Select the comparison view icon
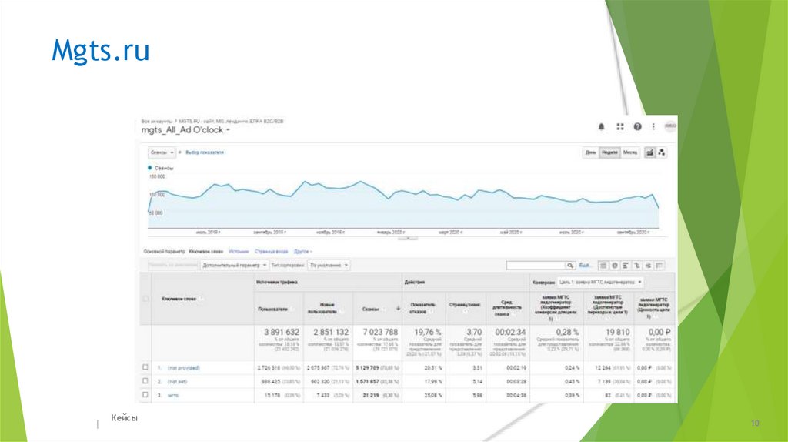 [636, 266]
